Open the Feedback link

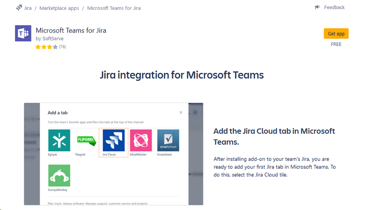[x=334, y=8]
